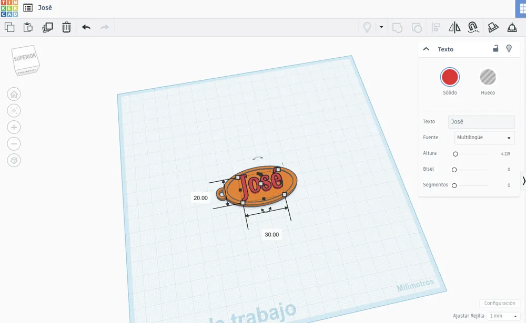Toggle the hide lightbulb in Texto panel

pyautogui.click(x=509, y=49)
